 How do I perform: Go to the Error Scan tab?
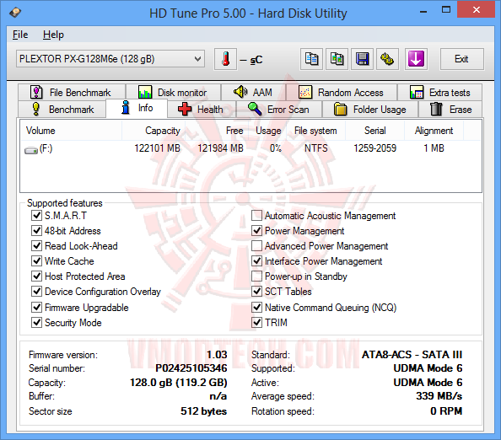[x=279, y=110]
